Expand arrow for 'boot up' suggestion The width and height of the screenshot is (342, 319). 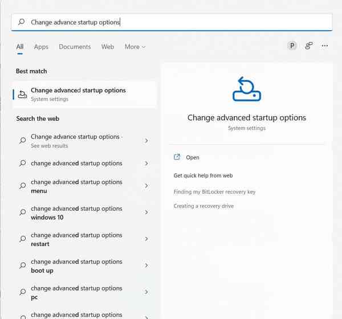click(x=146, y=265)
